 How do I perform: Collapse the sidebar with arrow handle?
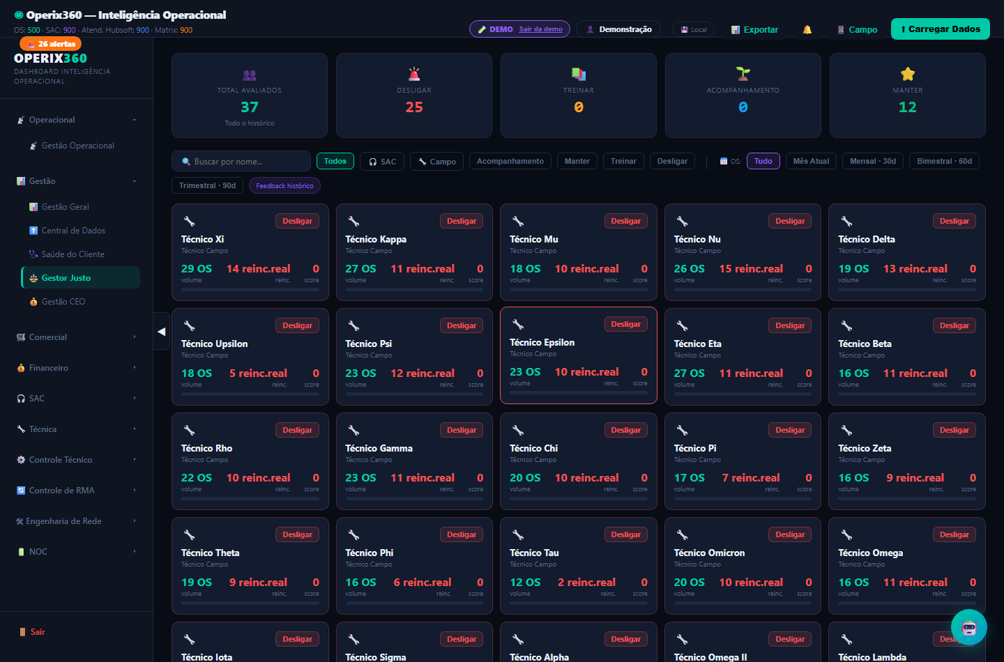click(161, 332)
